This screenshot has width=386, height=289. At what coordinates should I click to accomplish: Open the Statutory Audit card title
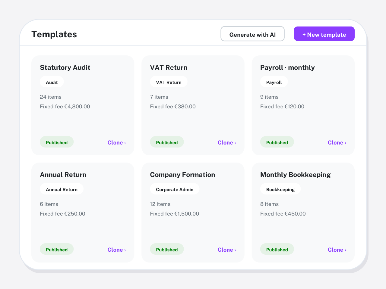pyautogui.click(x=65, y=67)
